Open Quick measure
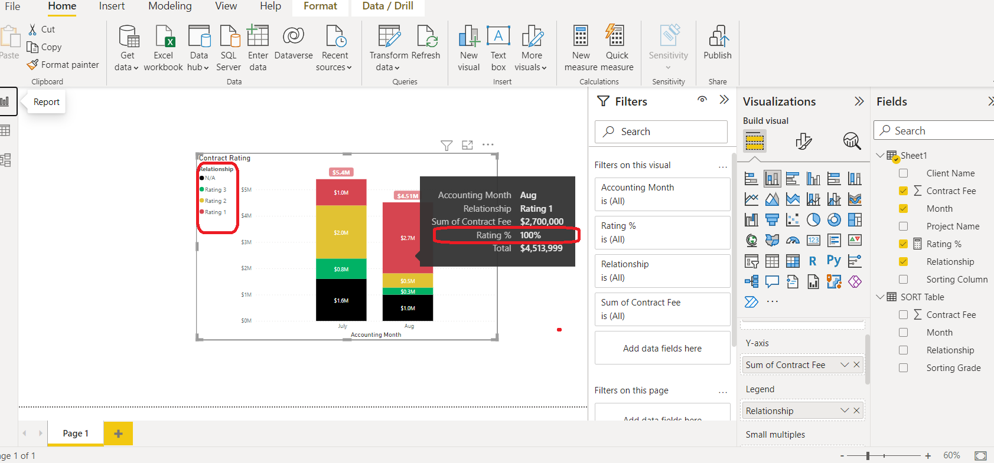994x463 pixels. pyautogui.click(x=617, y=48)
